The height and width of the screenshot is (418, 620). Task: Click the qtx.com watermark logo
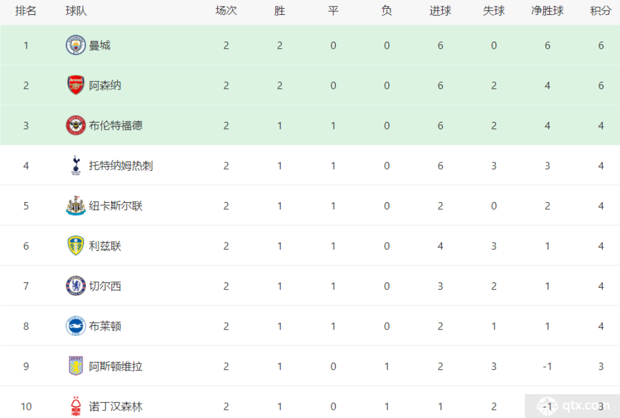pyautogui.click(x=573, y=406)
